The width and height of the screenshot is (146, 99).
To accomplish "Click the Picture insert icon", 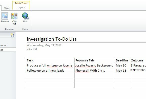I will [x=5, y=18].
